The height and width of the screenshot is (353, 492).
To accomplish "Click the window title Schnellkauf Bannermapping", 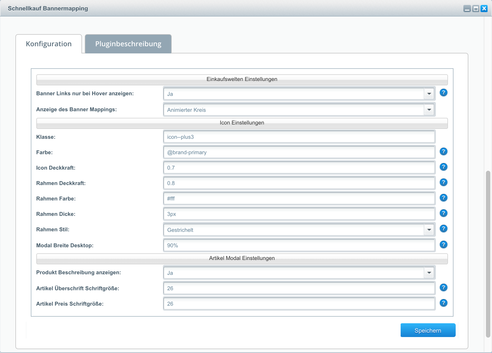I will [x=48, y=9].
